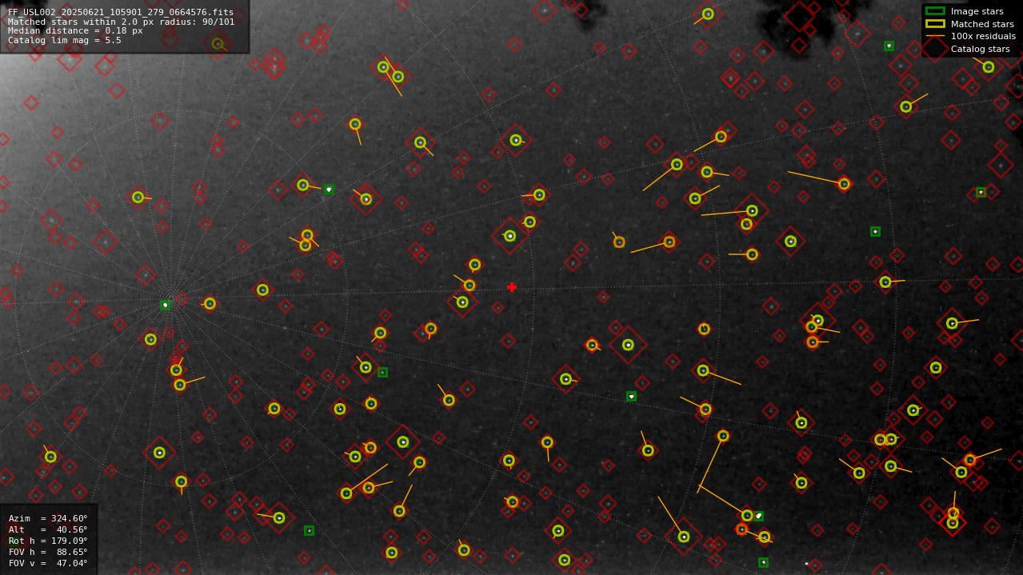The width and height of the screenshot is (1023, 575).
Task: Click the red plus marker at image center
Action: (x=512, y=287)
